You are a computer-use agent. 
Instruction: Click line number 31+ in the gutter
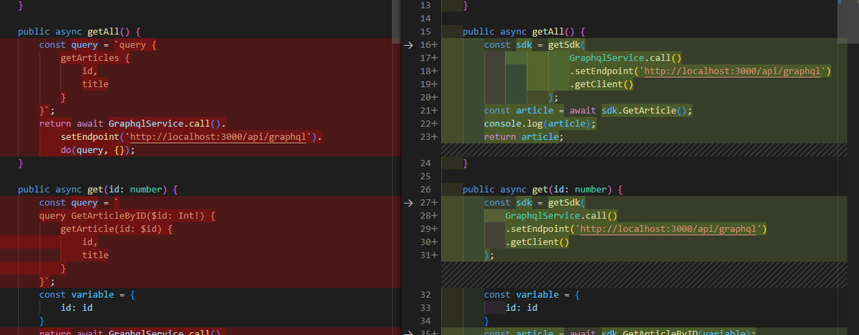click(x=428, y=255)
